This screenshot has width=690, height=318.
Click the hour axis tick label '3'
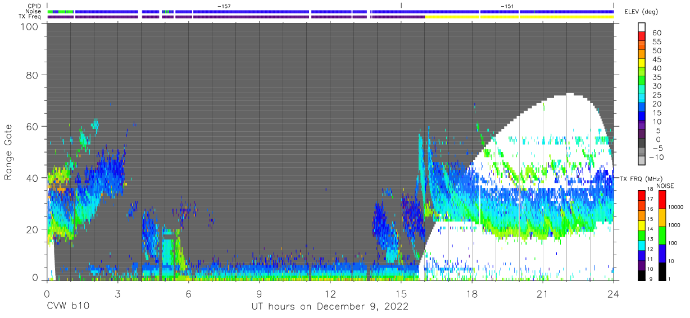point(117,293)
